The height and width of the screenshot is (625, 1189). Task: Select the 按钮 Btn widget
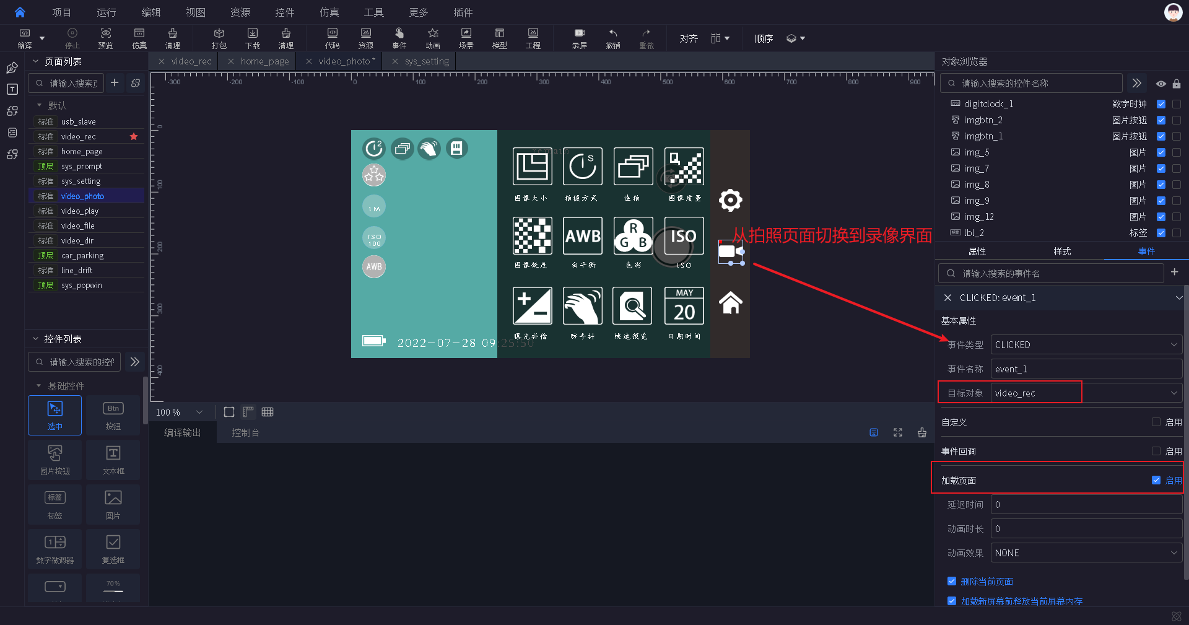coord(113,415)
